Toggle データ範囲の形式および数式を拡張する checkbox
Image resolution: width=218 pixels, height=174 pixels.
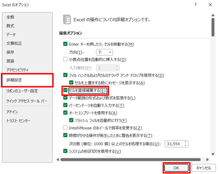click(x=65, y=97)
